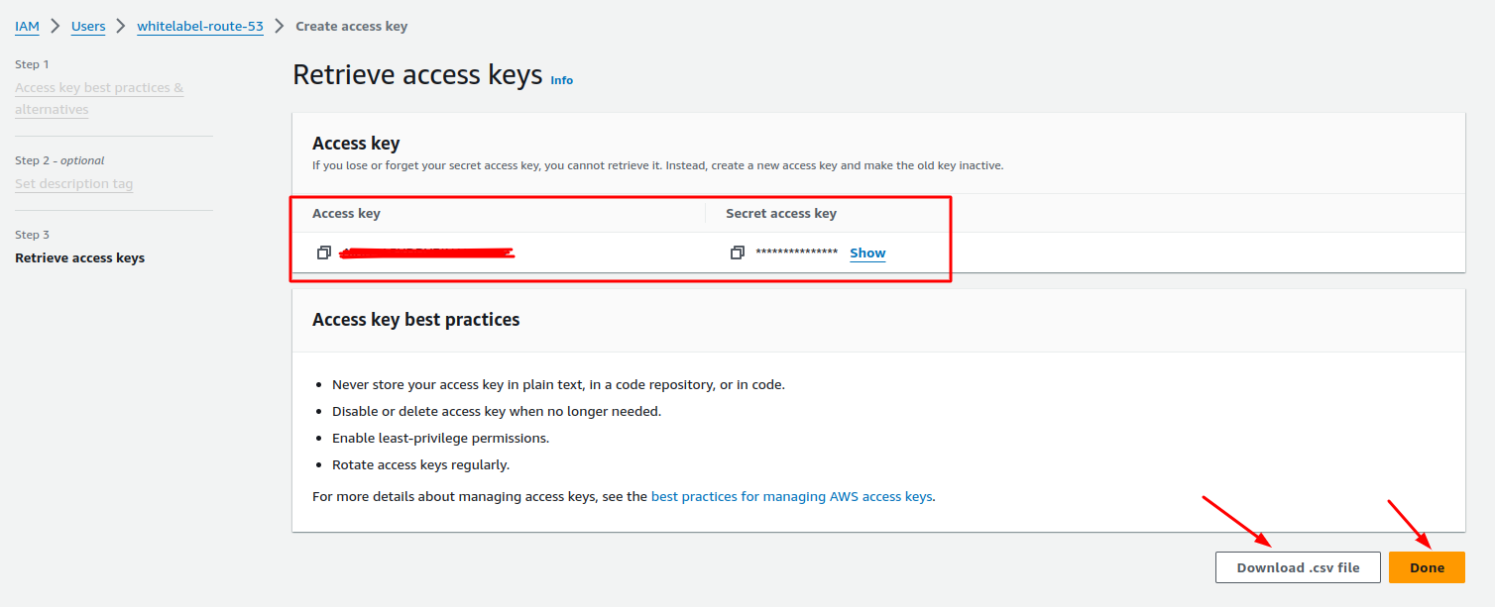Open the whitelabel-route-53 user breadcrumb
Screen dimensions: 1495x607
(x=199, y=26)
